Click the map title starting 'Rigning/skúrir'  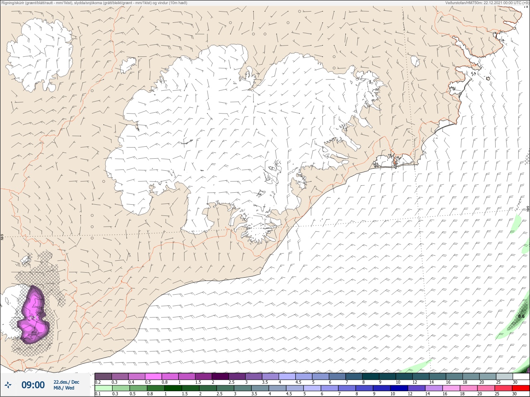(x=94, y=3)
